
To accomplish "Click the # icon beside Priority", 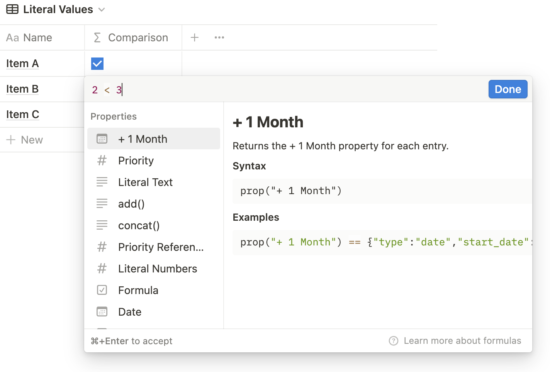I will pos(102,160).
